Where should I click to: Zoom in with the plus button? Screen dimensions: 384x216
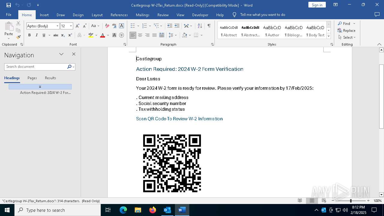pos(368,201)
